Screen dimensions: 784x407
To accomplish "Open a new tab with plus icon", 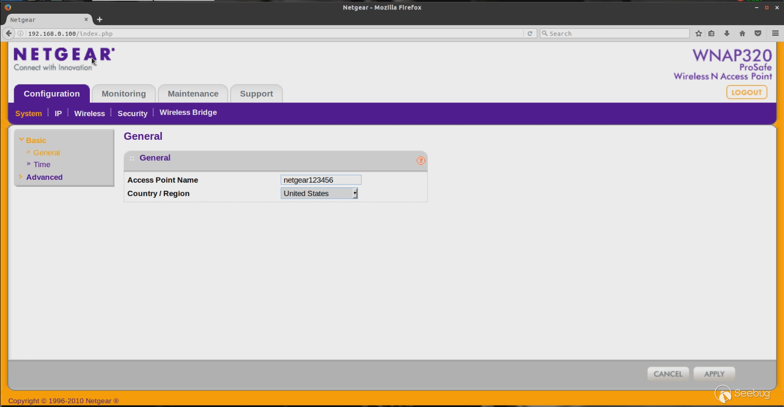I will click(100, 19).
